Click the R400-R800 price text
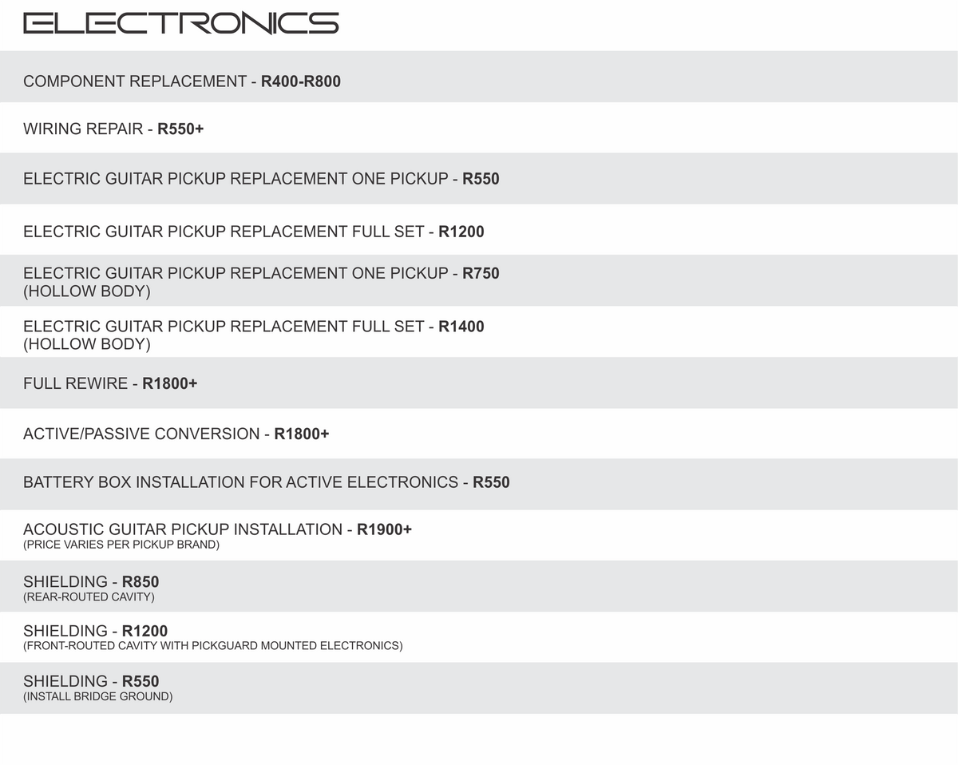This screenshot has width=958, height=765. [301, 81]
